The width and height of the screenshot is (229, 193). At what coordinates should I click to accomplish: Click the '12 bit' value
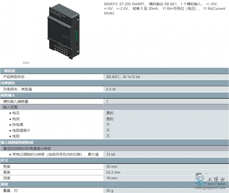111,154
